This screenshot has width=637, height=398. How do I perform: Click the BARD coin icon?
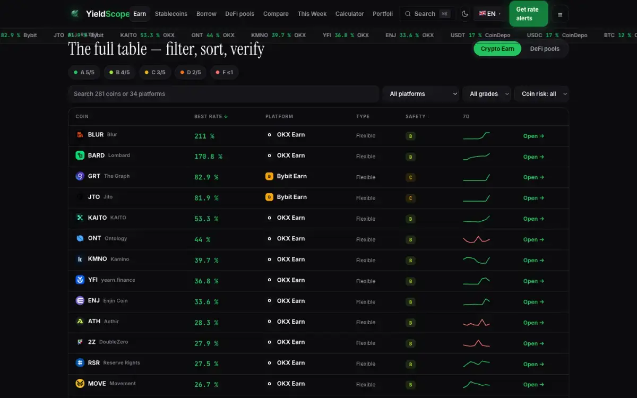click(x=80, y=155)
